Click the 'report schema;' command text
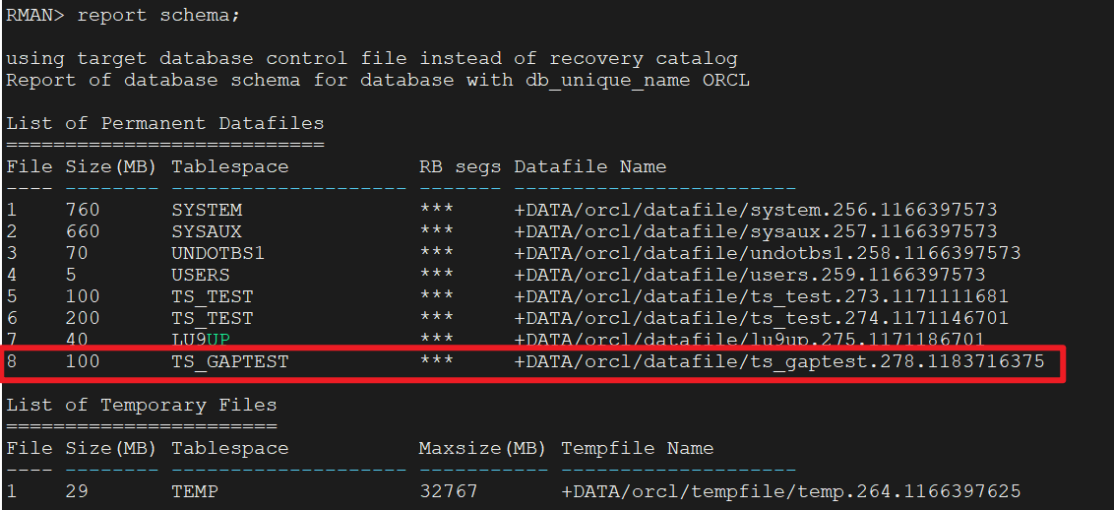 [x=157, y=16]
